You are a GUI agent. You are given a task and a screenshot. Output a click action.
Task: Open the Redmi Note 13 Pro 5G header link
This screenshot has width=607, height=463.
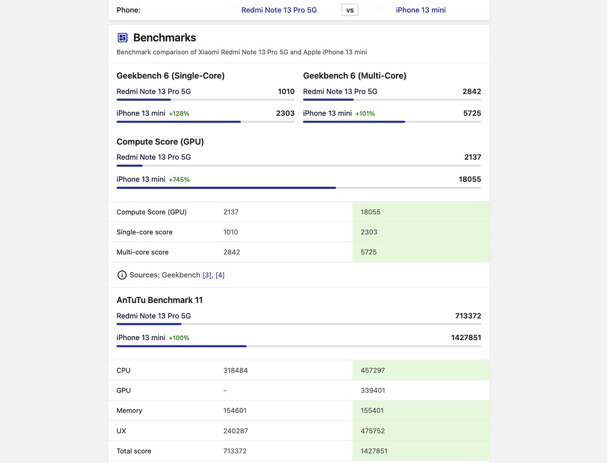(279, 10)
